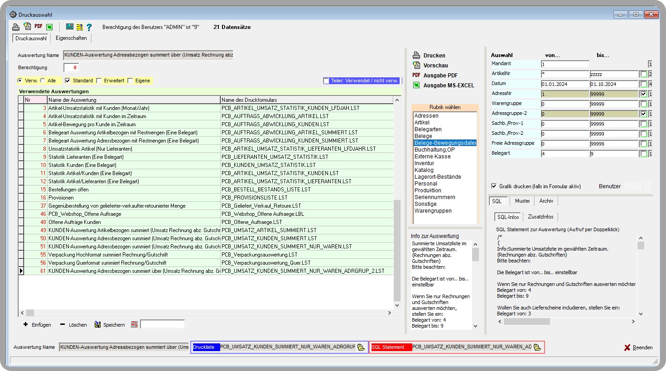
Task: Click the PDF icon in the top toolbar
Action: pyautogui.click(x=39, y=27)
